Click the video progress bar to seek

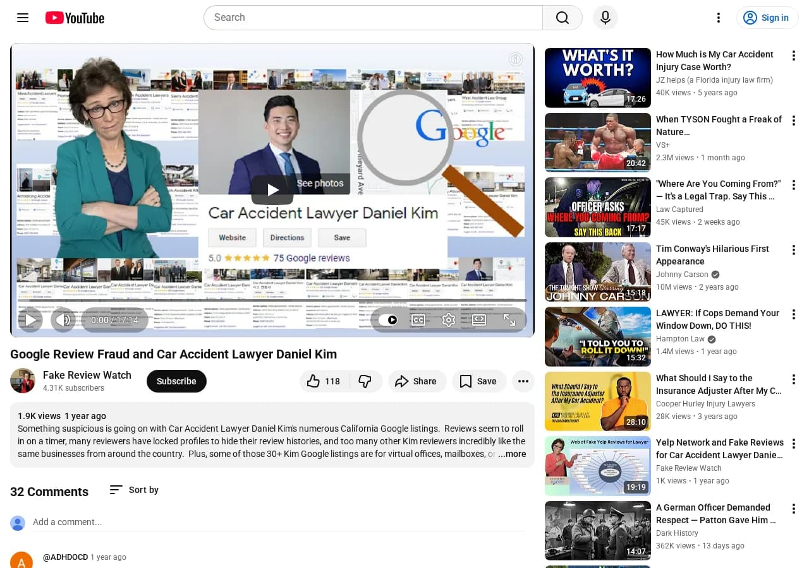tap(272, 300)
